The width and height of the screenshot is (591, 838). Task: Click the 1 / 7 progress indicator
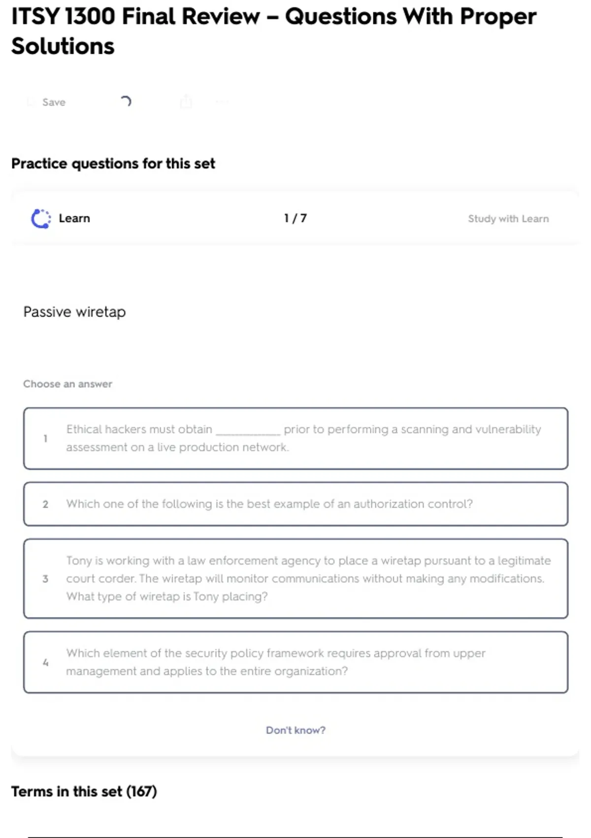coord(295,218)
